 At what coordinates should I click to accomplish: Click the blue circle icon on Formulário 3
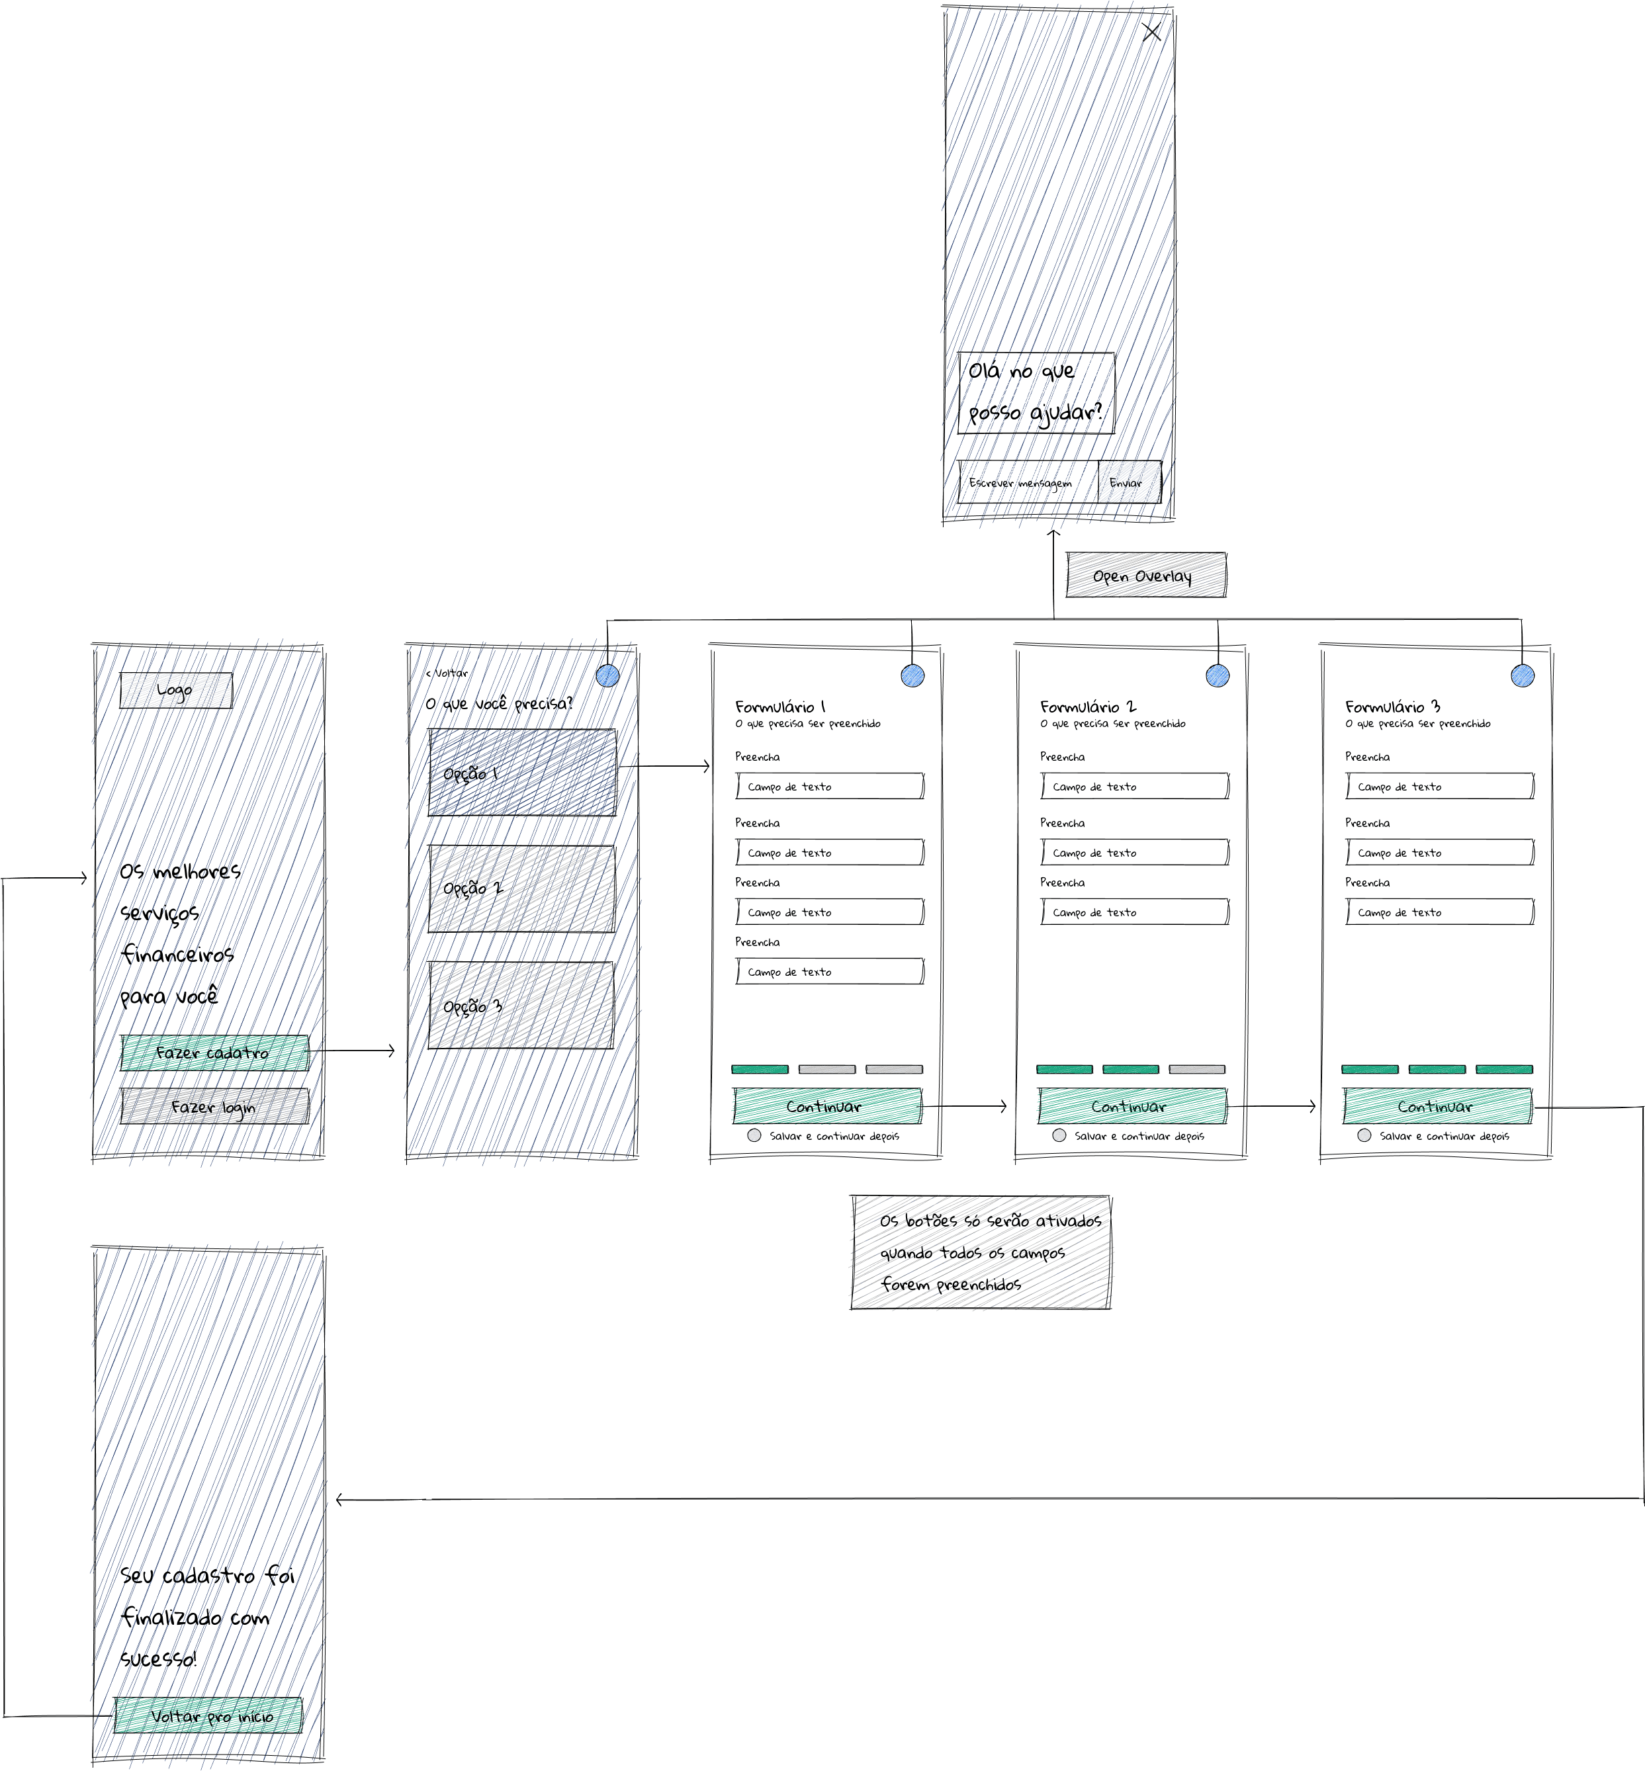(1523, 675)
